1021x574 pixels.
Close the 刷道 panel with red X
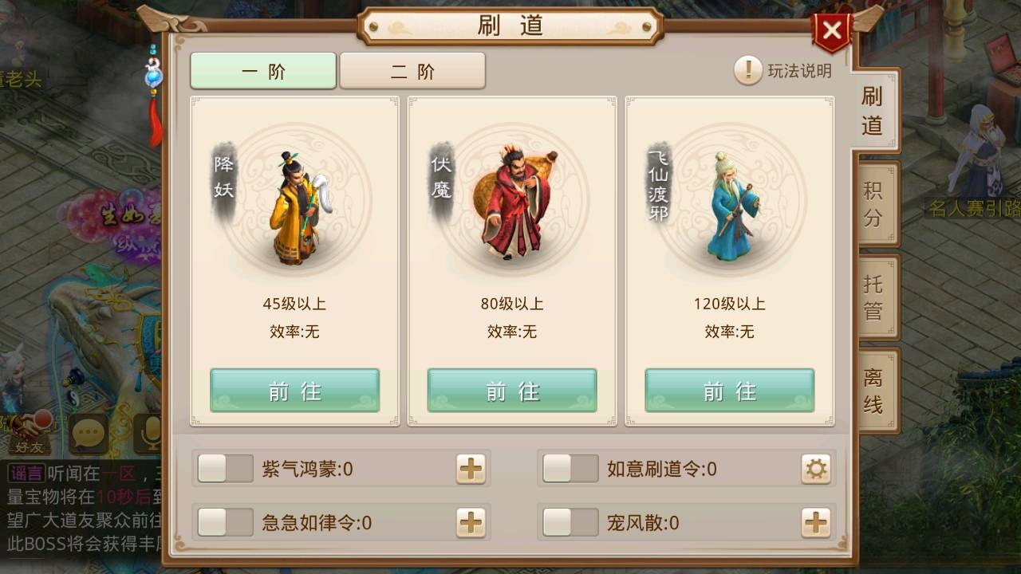pos(832,31)
